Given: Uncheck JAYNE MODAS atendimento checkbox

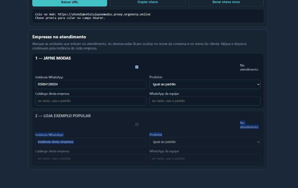Looking at the screenshot, I should pos(137,67).
